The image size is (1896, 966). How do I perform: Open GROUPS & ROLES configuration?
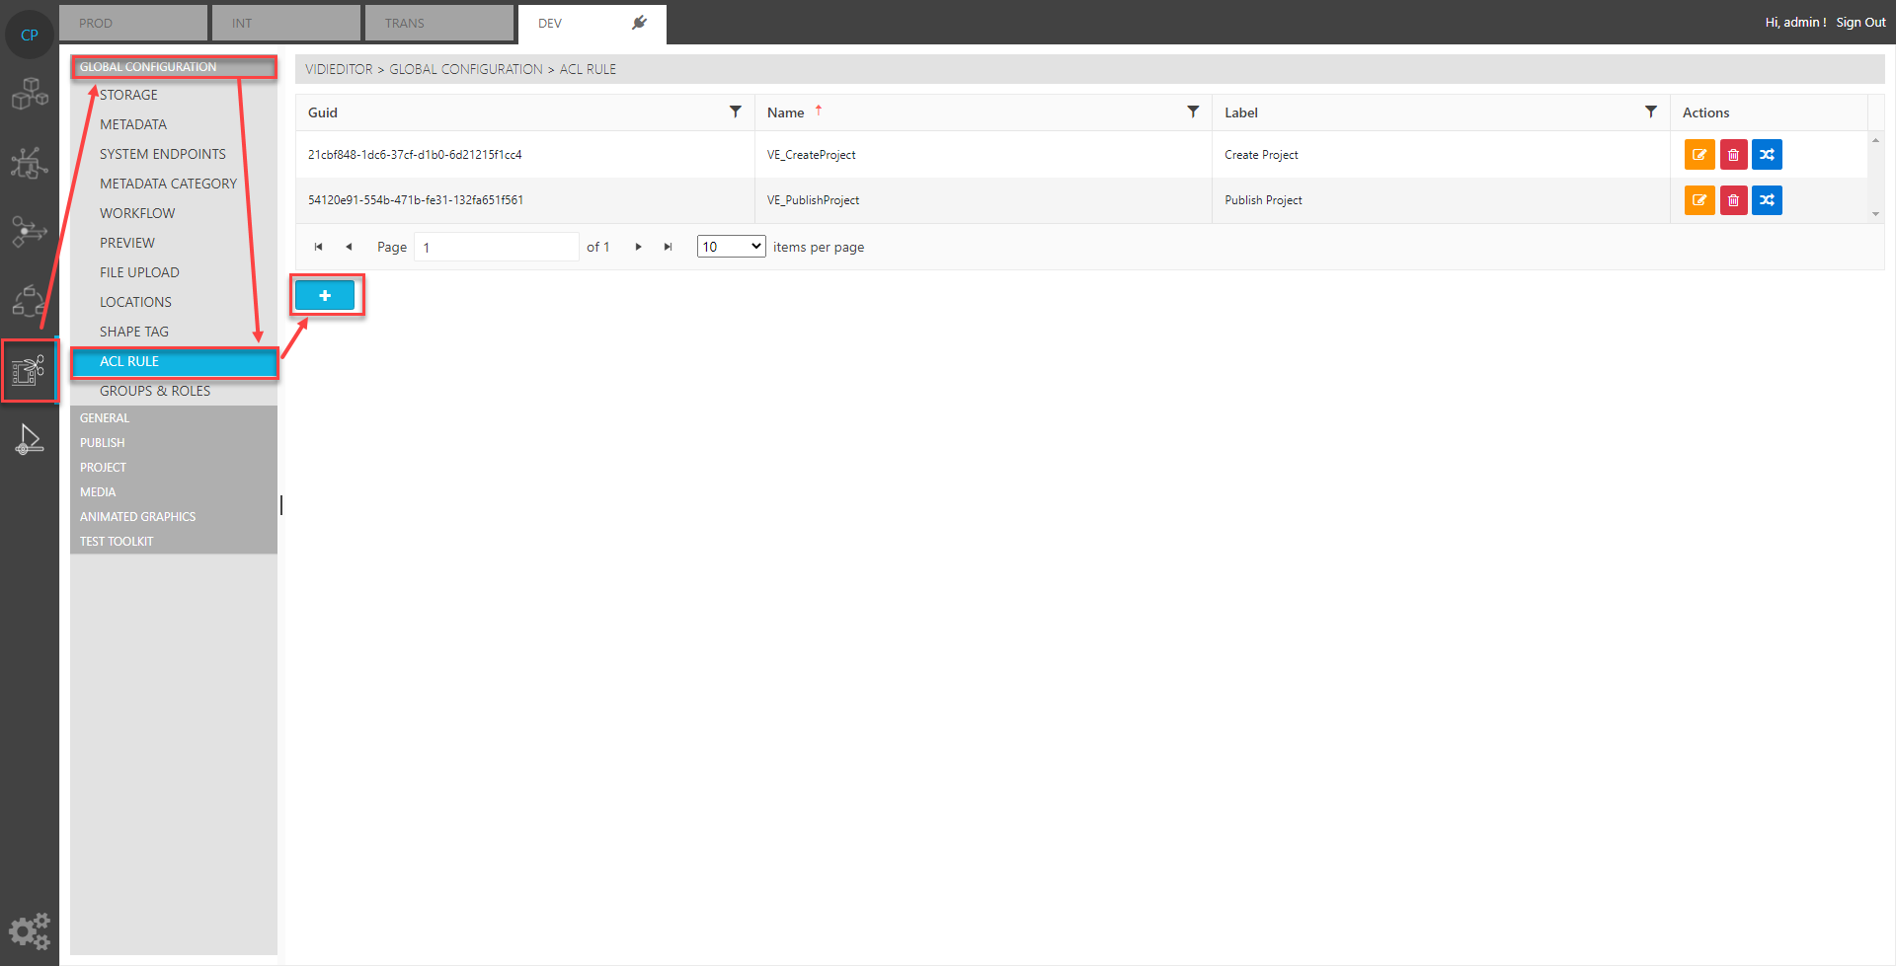coord(155,391)
